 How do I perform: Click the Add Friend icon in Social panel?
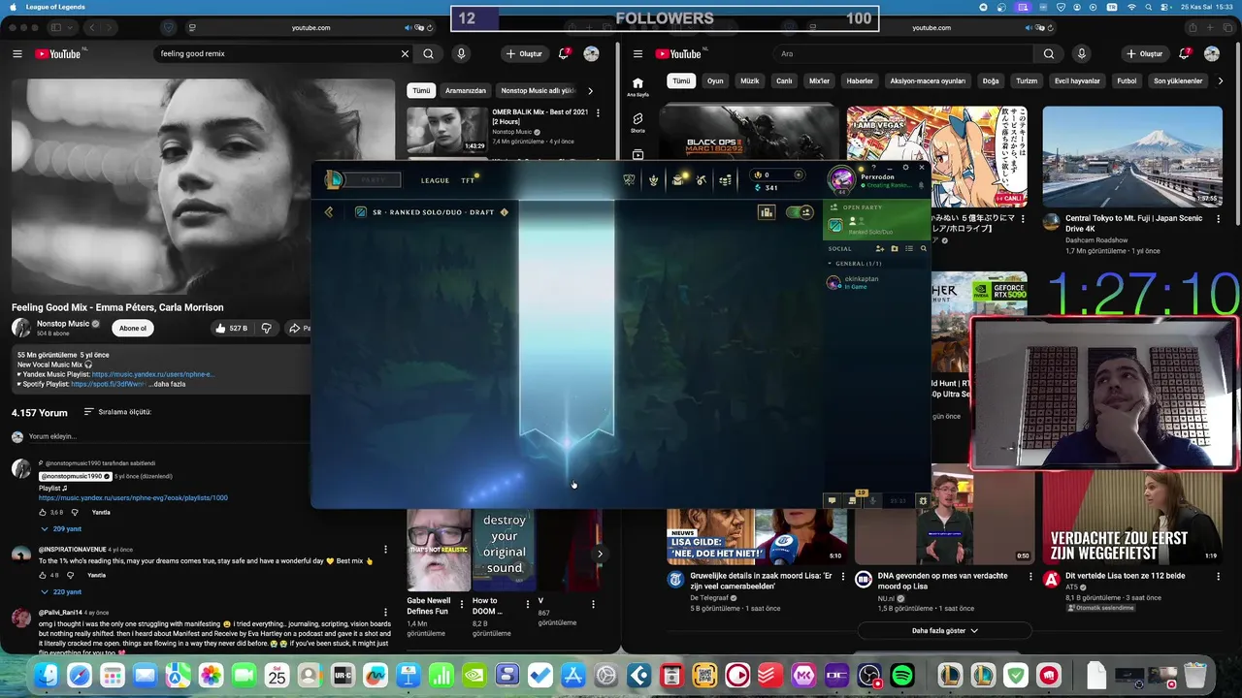click(880, 249)
